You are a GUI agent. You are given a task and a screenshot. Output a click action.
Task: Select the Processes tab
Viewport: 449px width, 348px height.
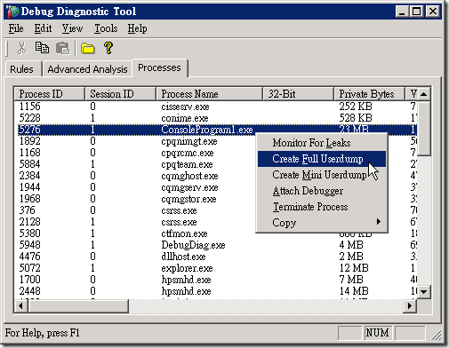pos(159,67)
